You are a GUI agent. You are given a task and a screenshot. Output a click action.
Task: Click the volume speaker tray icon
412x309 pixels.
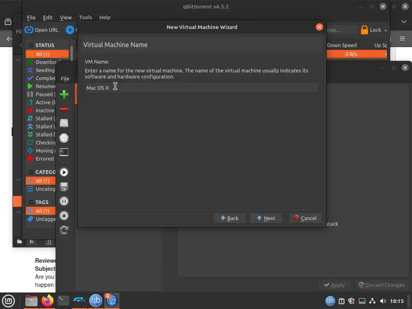coord(383,301)
